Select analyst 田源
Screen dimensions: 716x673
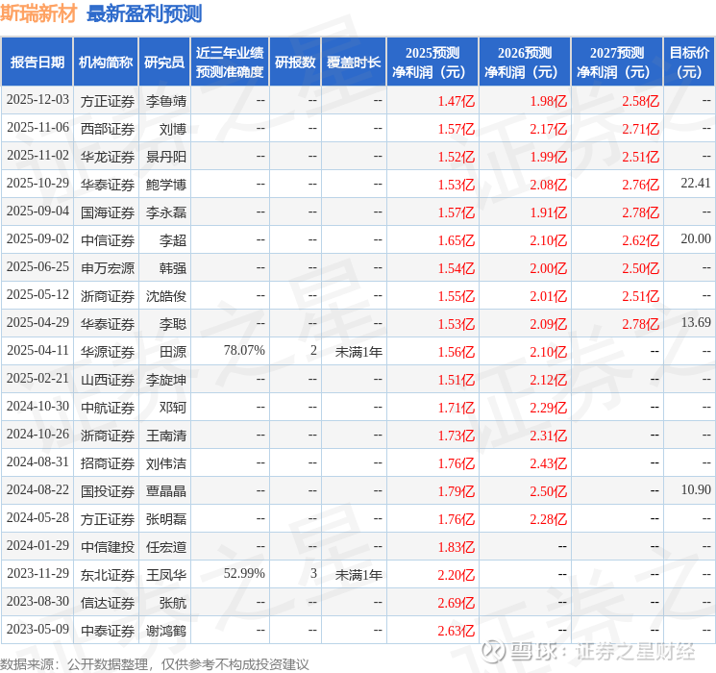point(173,352)
